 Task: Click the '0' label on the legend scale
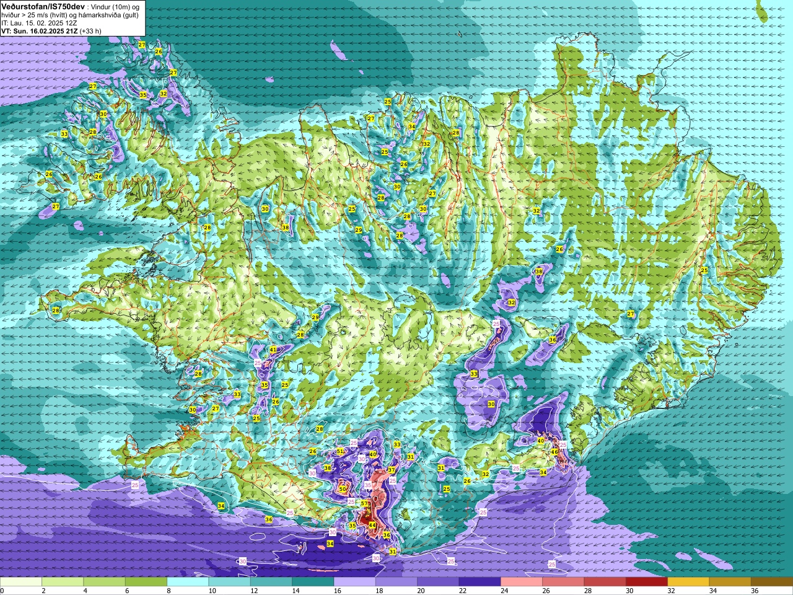tap(2, 591)
